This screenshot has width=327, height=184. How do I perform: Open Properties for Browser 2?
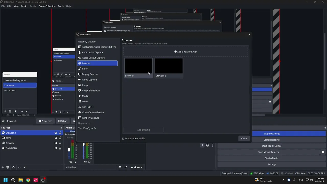click(45, 121)
